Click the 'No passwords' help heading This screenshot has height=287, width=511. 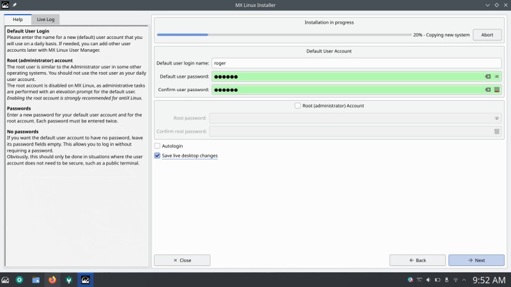coord(23,131)
